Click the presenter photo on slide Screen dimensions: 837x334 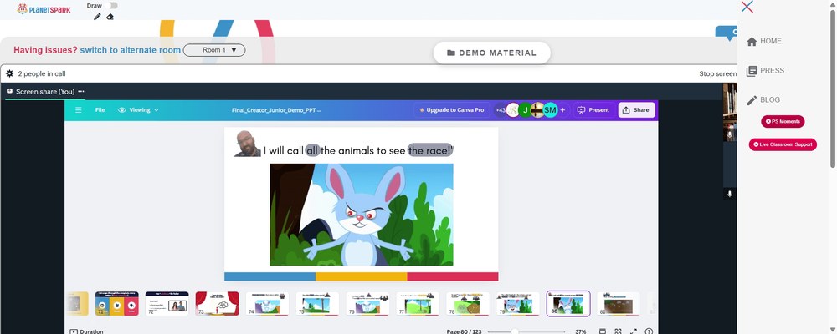pyautogui.click(x=248, y=144)
